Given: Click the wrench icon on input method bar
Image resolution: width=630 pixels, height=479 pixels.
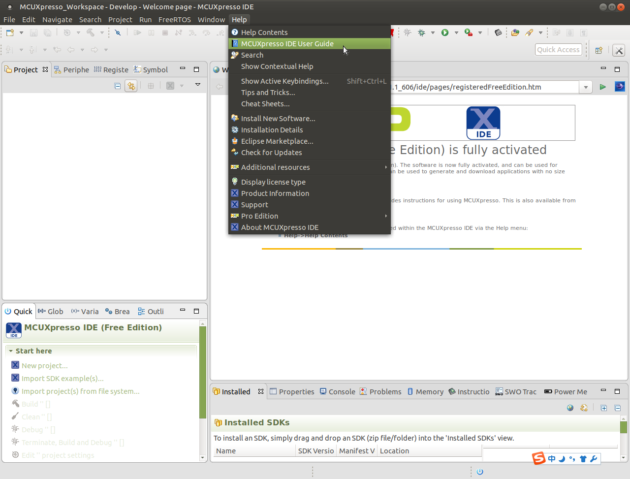Looking at the screenshot, I should coord(594,459).
